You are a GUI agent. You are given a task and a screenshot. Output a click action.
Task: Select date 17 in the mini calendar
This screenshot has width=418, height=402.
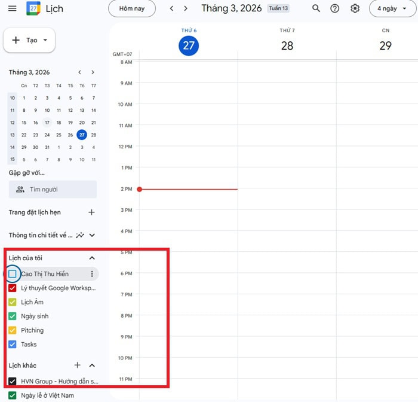[47, 123]
